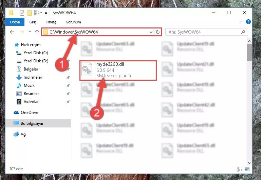Click the Properties quick access icon
This screenshot has height=180, width=261.
(x=22, y=13)
